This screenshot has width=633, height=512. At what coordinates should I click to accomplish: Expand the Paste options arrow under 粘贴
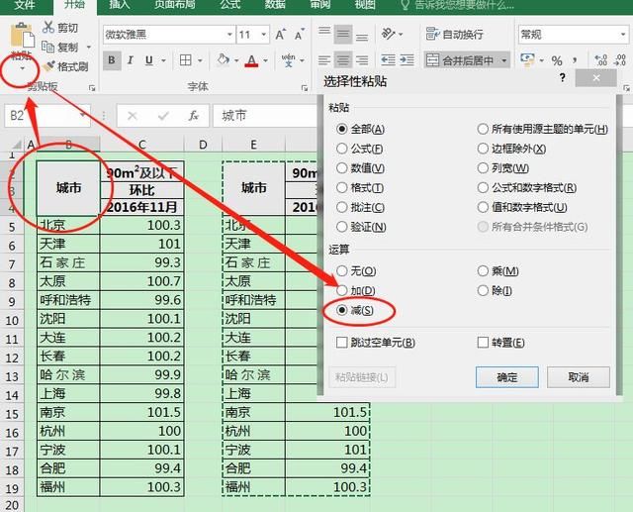[x=22, y=68]
